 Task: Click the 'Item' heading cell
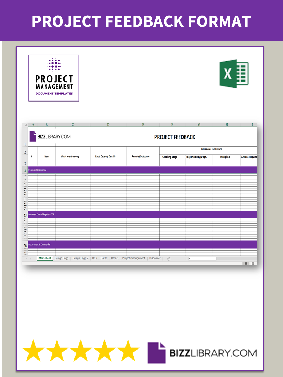coord(47,156)
